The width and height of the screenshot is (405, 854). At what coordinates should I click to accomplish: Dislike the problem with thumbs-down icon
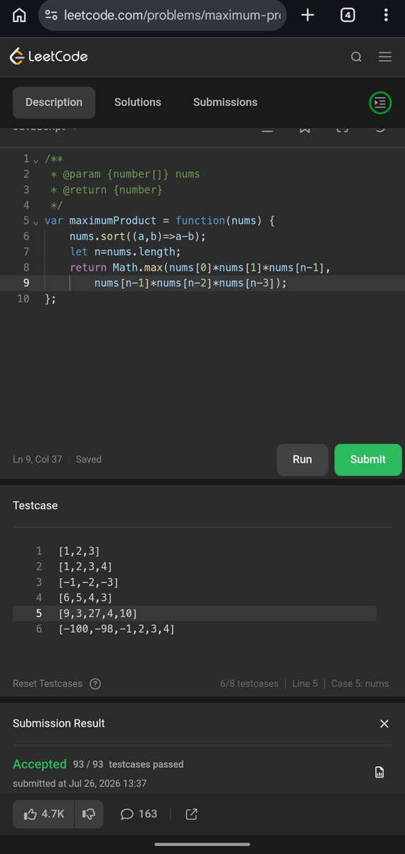click(x=90, y=814)
